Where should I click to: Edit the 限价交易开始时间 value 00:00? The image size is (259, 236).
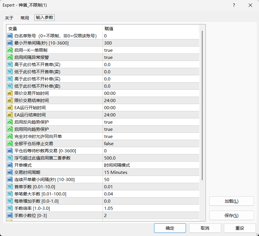[151, 93]
